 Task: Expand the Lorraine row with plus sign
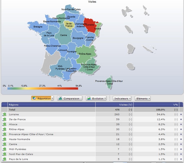[181, 114]
